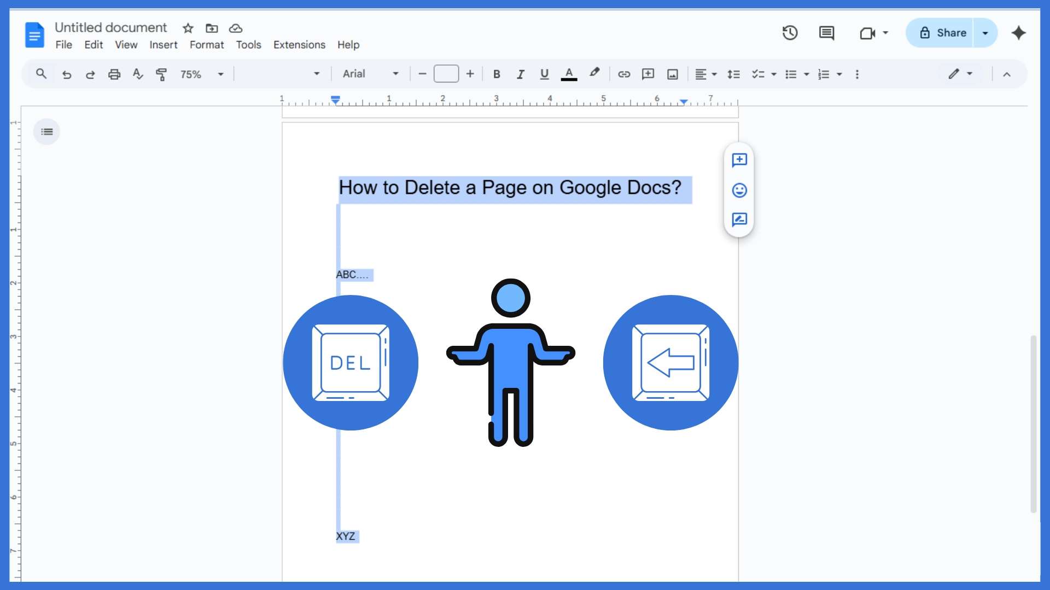This screenshot has width=1050, height=590.
Task: Show the document outline
Action: (x=47, y=132)
